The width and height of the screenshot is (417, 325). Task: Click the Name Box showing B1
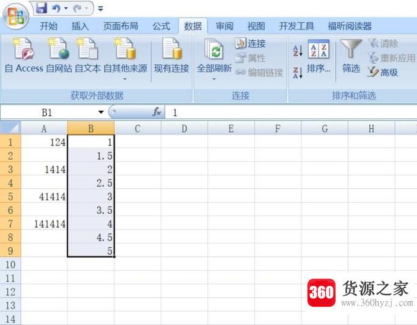(47, 112)
